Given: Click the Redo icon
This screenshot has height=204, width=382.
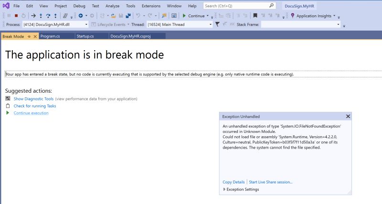Looking at the screenshot, I should pyautogui.click(x=150, y=16).
